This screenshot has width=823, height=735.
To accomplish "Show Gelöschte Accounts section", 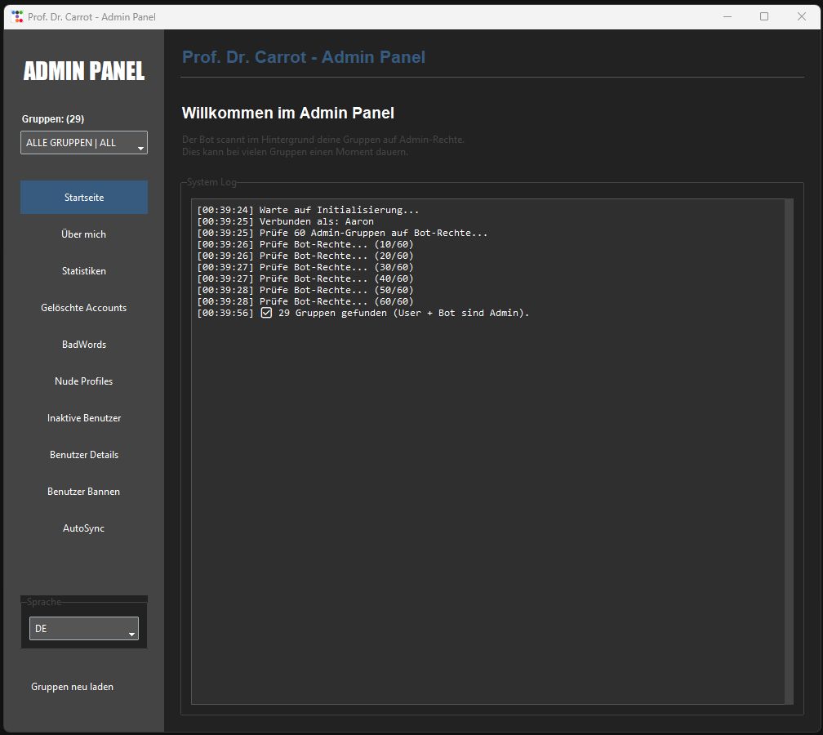I will [x=84, y=308].
